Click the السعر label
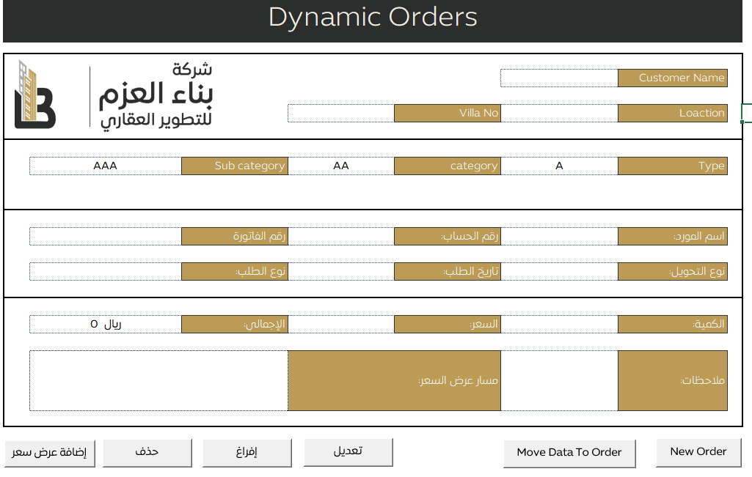 point(448,324)
